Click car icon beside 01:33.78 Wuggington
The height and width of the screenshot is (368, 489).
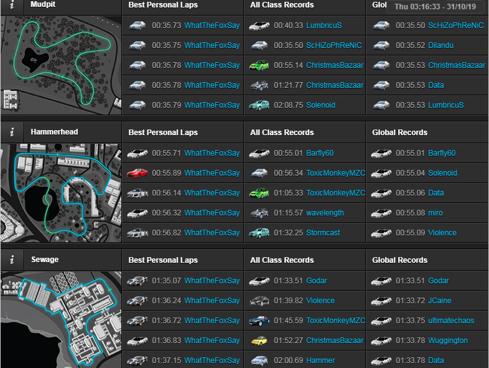point(381,341)
